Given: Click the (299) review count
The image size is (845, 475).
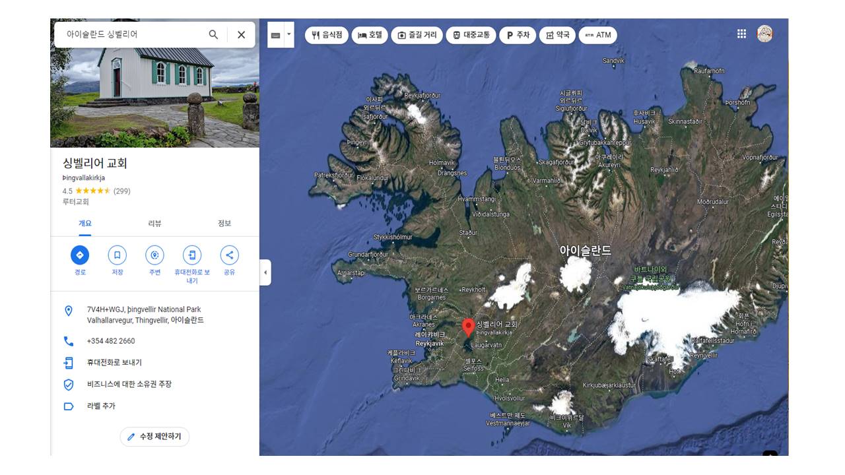Looking at the screenshot, I should 122,191.
